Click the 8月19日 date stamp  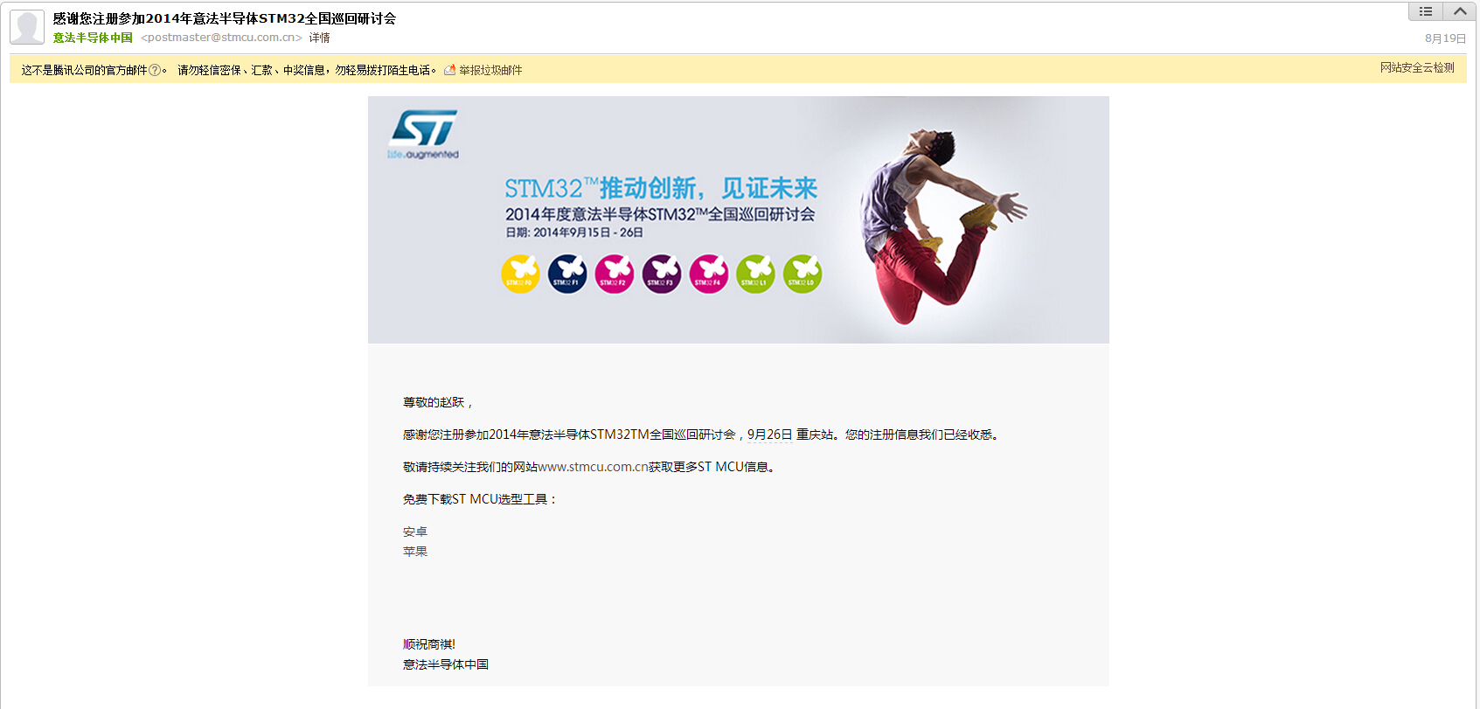point(1445,38)
